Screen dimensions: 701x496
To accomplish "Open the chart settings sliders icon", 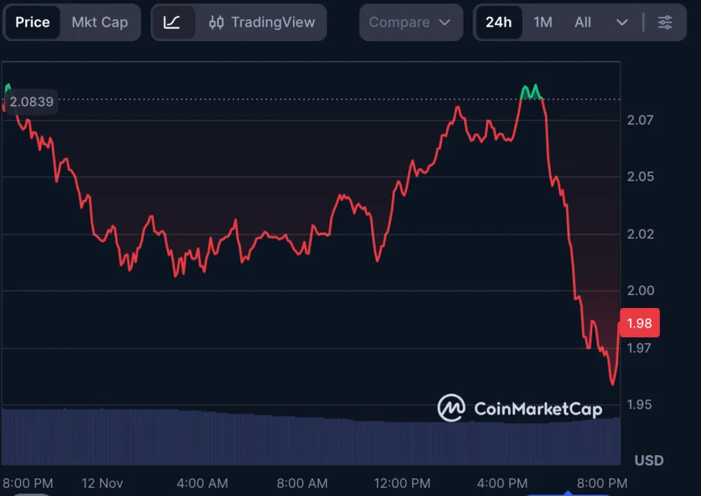I will (x=665, y=22).
